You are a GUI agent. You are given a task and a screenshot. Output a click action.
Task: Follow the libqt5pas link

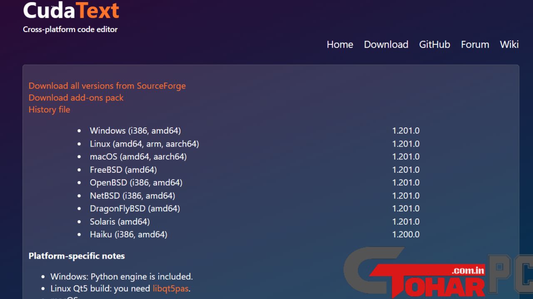(170, 289)
